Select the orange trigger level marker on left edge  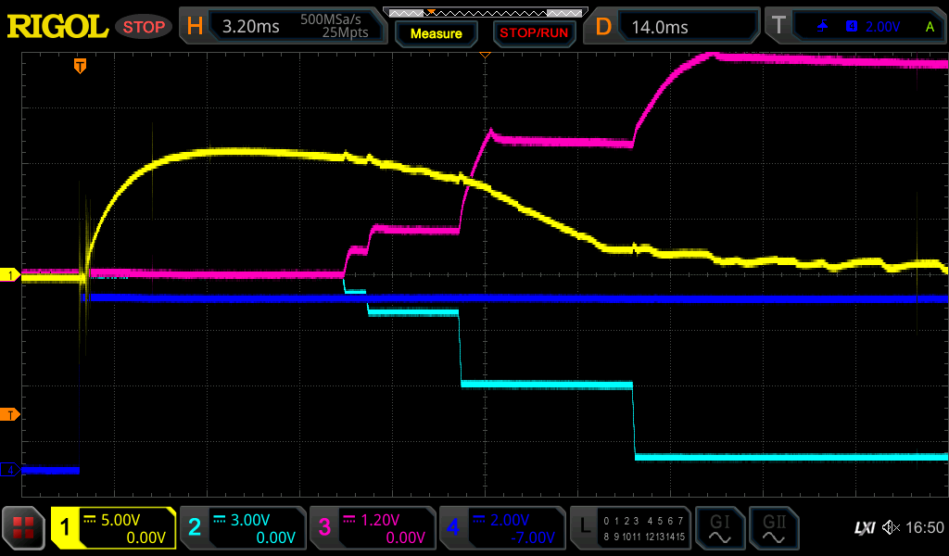pyautogui.click(x=10, y=413)
